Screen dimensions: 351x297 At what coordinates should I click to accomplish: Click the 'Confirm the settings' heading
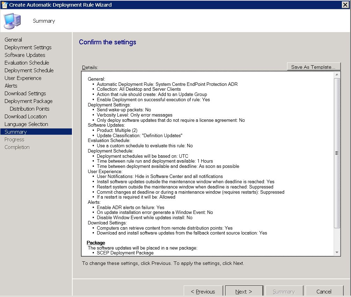[108, 42]
